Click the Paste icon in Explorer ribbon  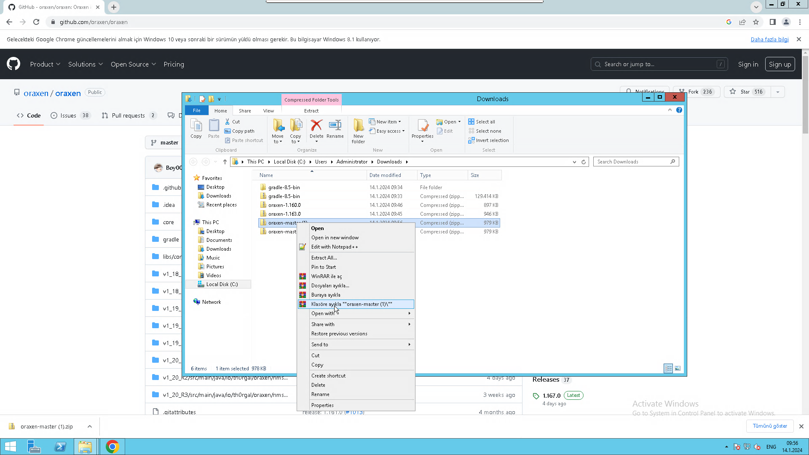pos(214,128)
